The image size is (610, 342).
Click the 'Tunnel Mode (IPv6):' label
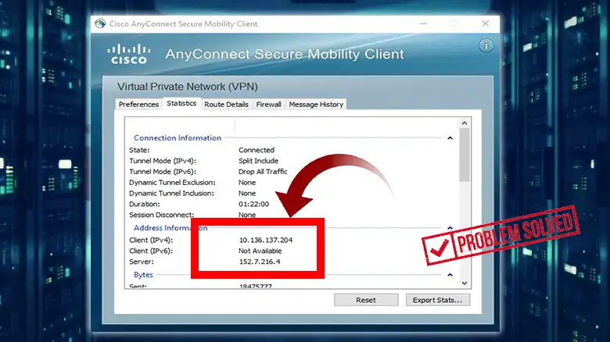pyautogui.click(x=163, y=172)
